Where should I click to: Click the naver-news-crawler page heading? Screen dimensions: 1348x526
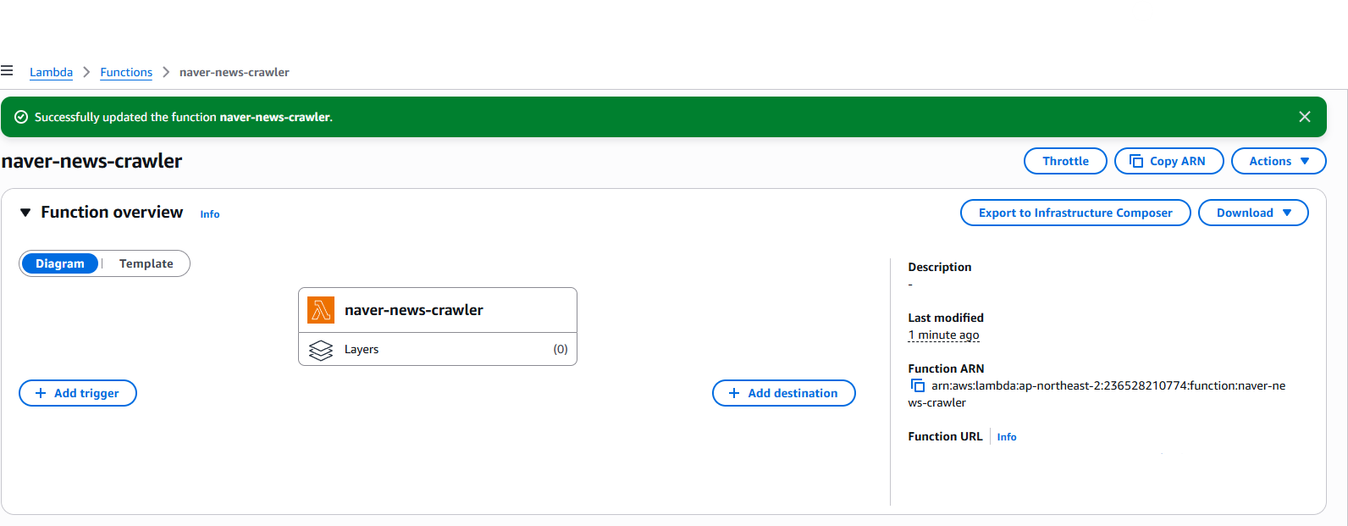tap(91, 161)
